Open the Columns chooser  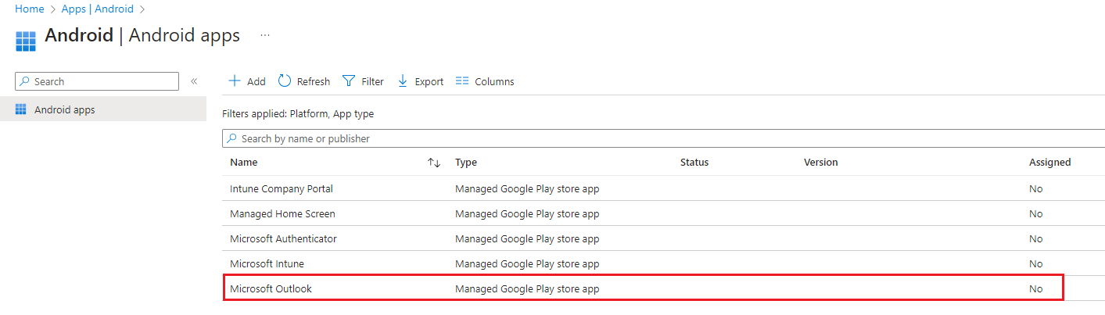pyautogui.click(x=485, y=81)
